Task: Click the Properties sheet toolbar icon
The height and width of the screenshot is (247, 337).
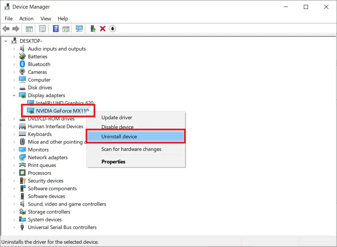Action: pyautogui.click(x=42, y=29)
